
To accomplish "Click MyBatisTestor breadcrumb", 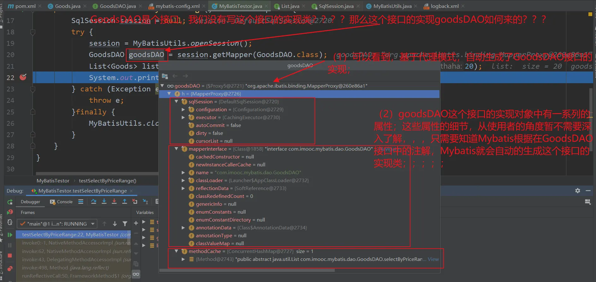I will pyautogui.click(x=53, y=181).
